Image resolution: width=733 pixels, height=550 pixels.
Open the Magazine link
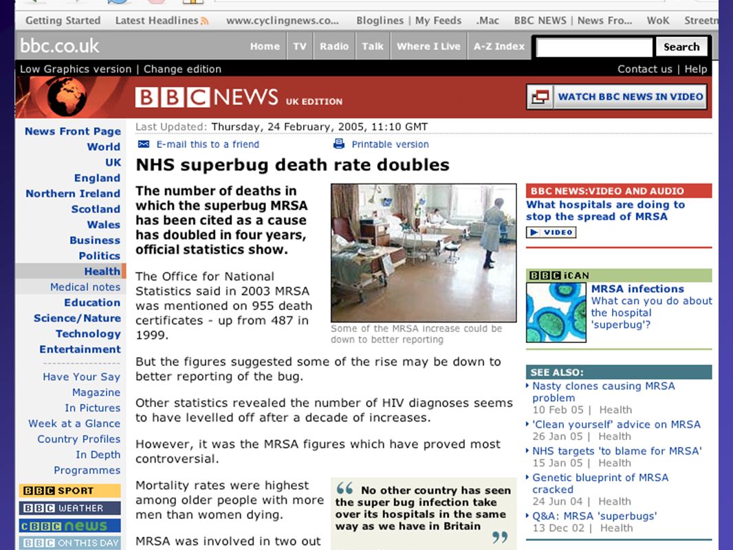tap(96, 392)
